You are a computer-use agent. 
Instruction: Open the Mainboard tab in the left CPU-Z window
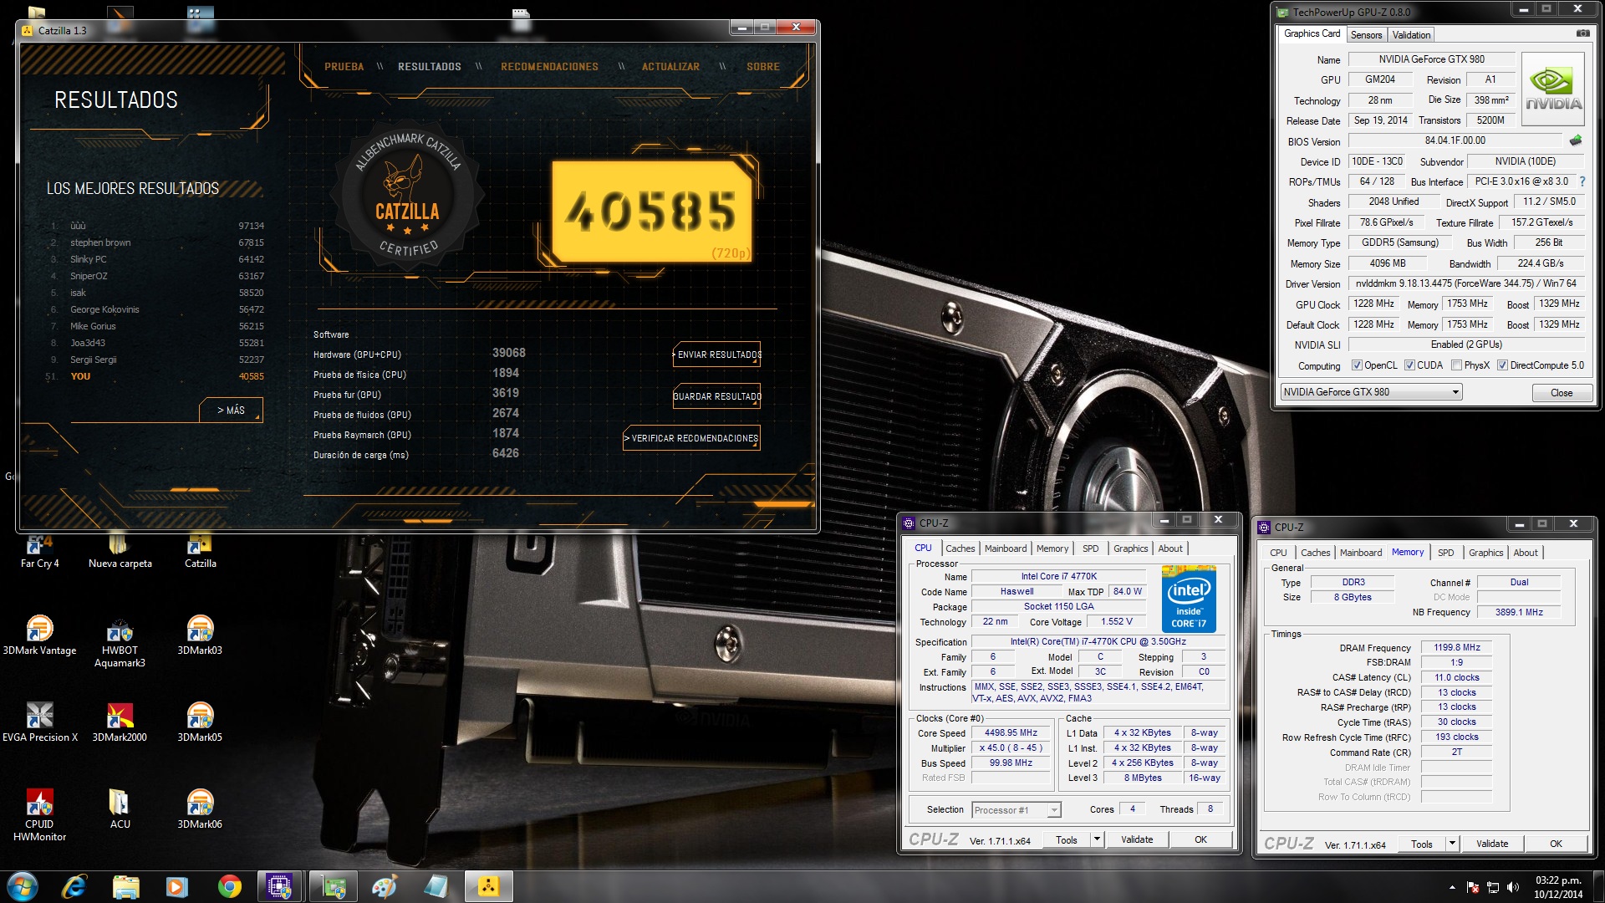click(x=1005, y=548)
